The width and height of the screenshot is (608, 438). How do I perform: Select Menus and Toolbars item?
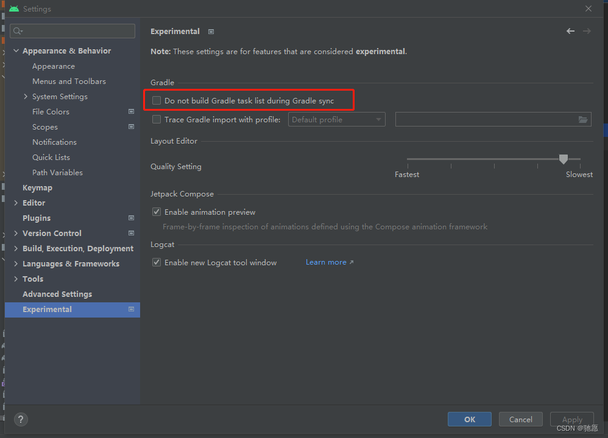(69, 82)
